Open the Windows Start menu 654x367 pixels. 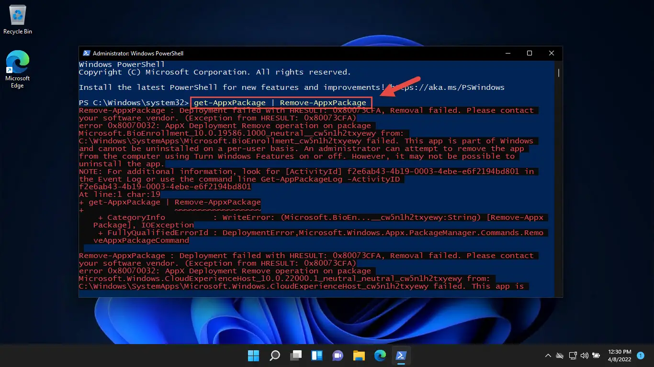253,356
